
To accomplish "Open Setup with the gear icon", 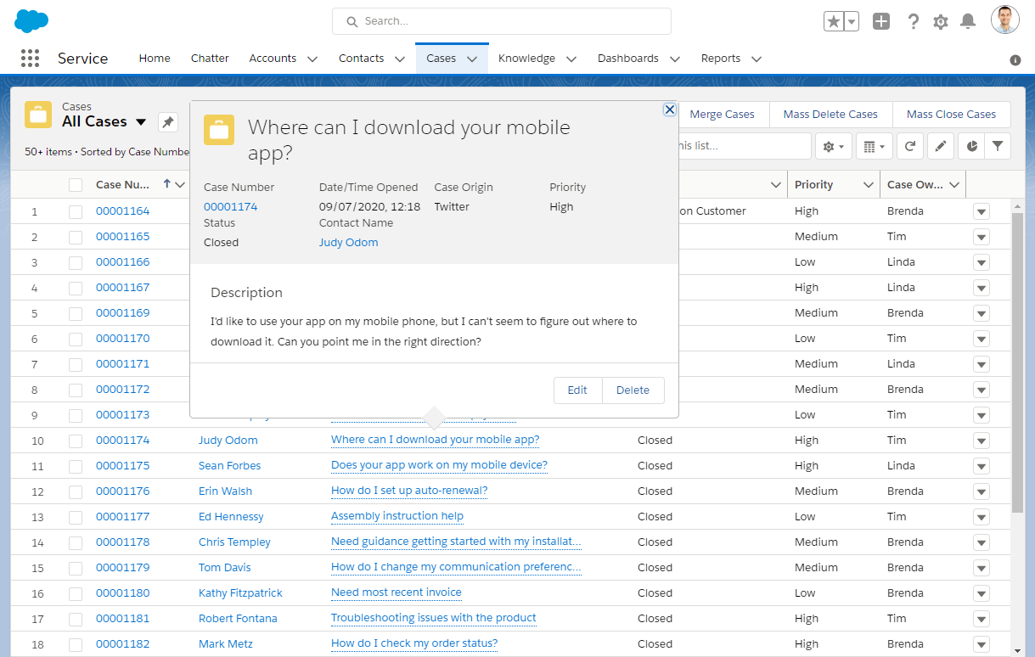I will click(x=940, y=21).
